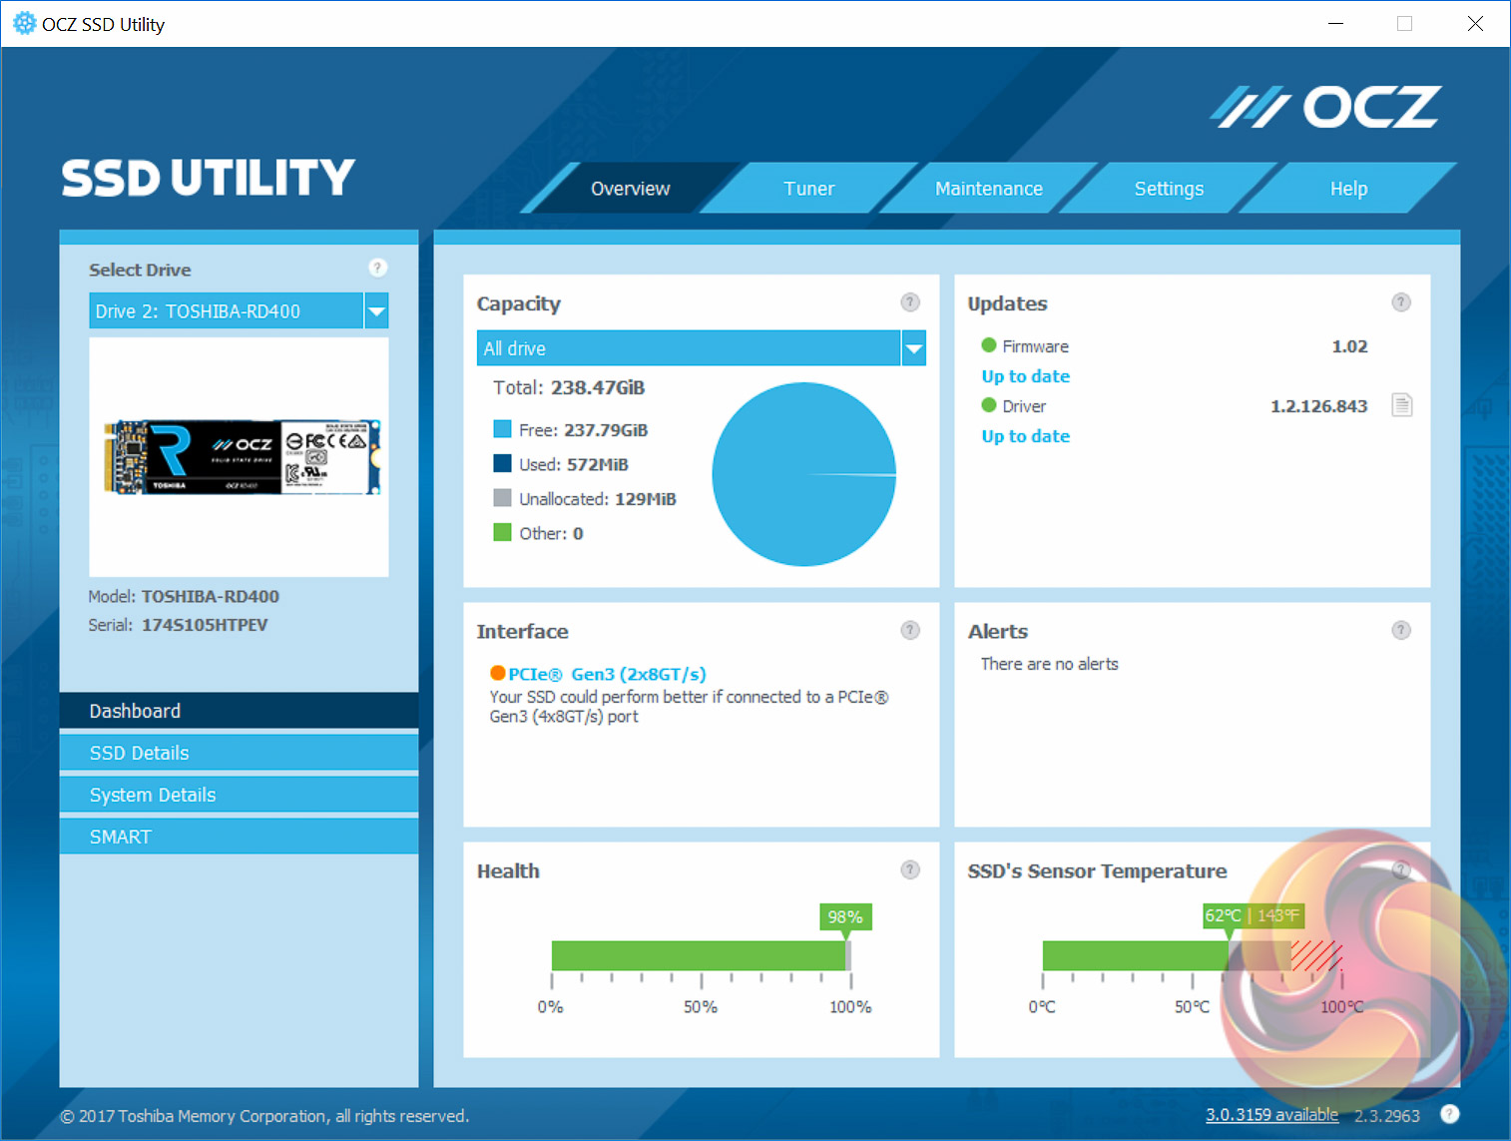Minimize the OCZ SSD Utility window
The width and height of the screenshot is (1511, 1141).
point(1335,23)
